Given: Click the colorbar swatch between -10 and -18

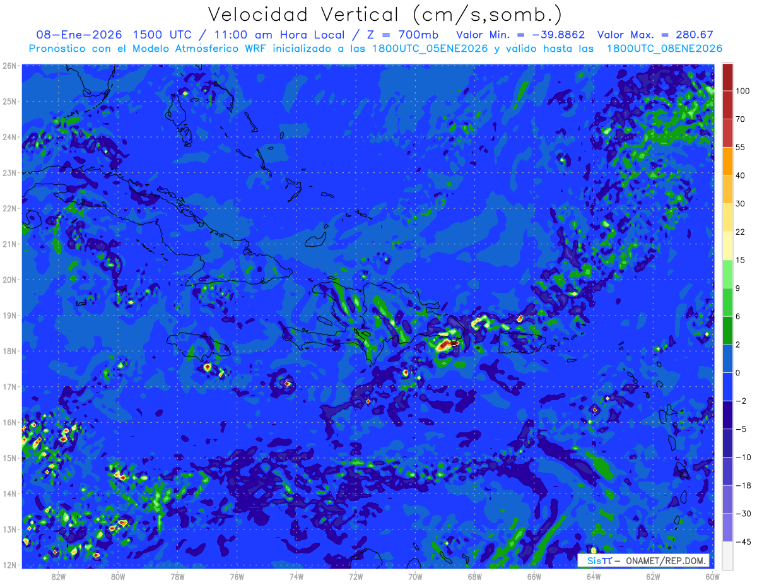Looking at the screenshot, I should click(727, 471).
